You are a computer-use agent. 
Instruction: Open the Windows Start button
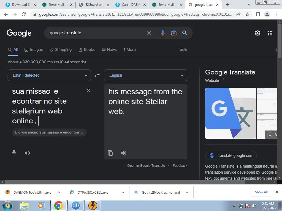click(x=7, y=206)
